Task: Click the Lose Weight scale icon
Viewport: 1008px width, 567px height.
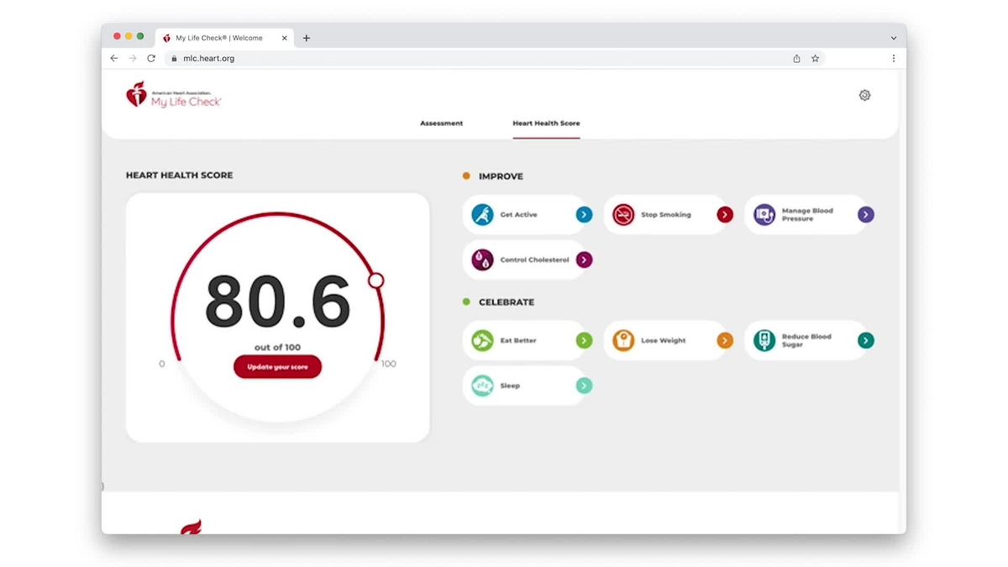Action: click(623, 340)
